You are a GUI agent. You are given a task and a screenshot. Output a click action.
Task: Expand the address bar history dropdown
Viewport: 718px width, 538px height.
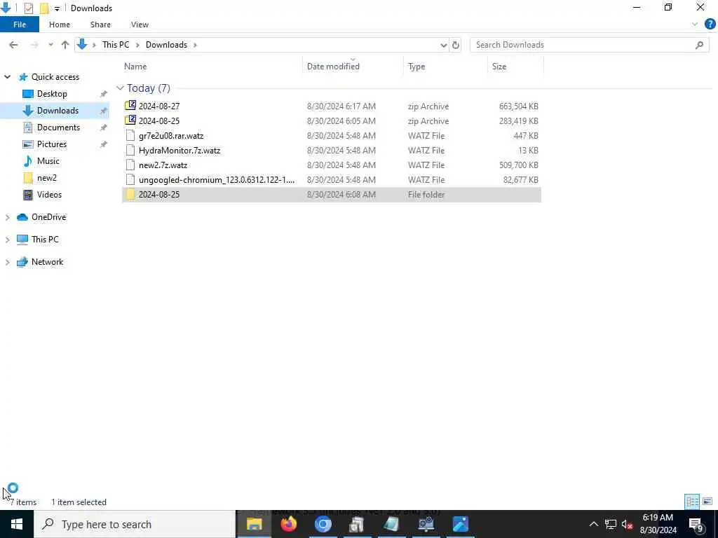pos(443,45)
